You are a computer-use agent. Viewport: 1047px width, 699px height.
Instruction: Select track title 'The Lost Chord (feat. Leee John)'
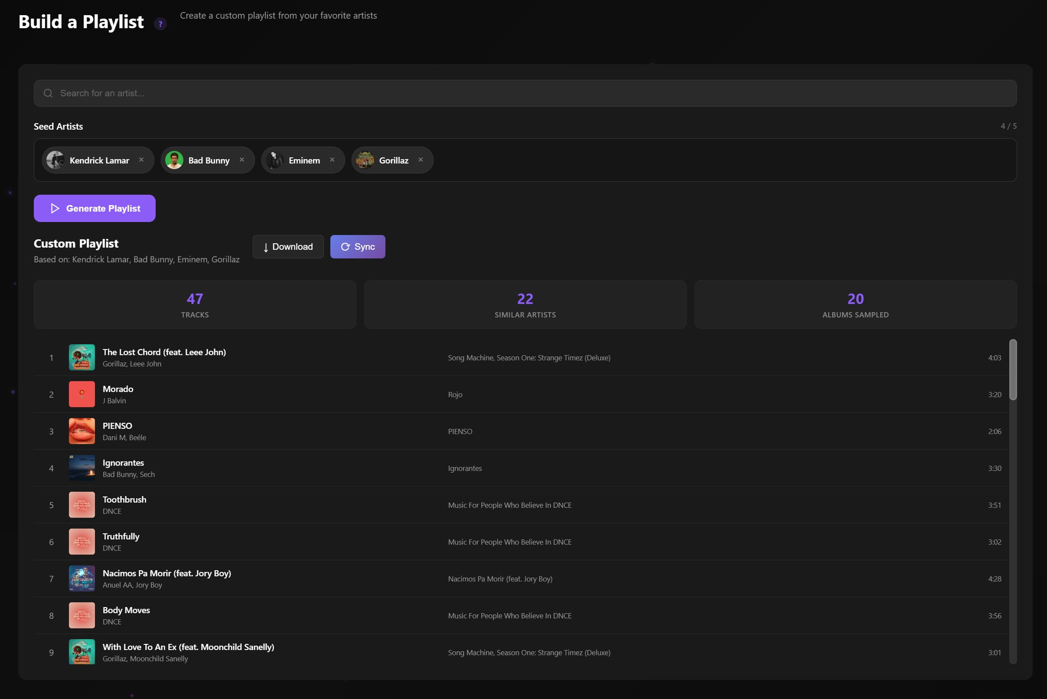click(164, 352)
